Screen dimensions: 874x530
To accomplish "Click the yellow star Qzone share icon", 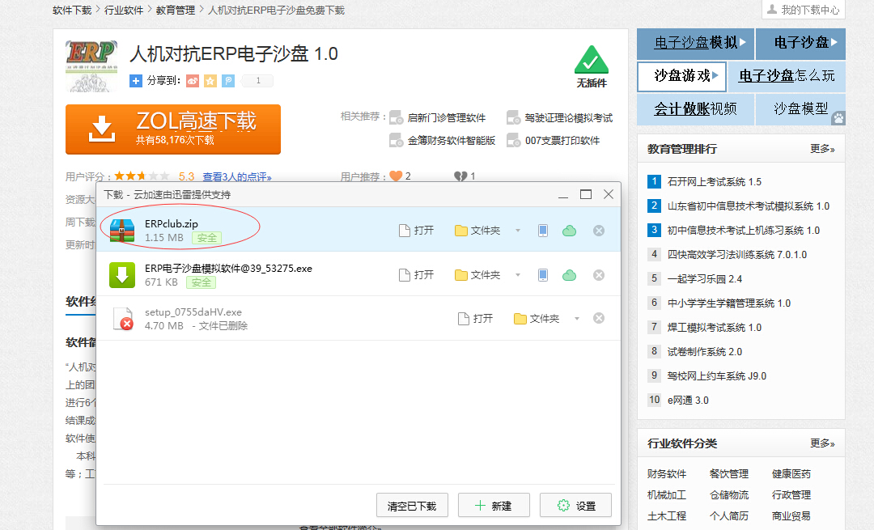I will pos(210,81).
